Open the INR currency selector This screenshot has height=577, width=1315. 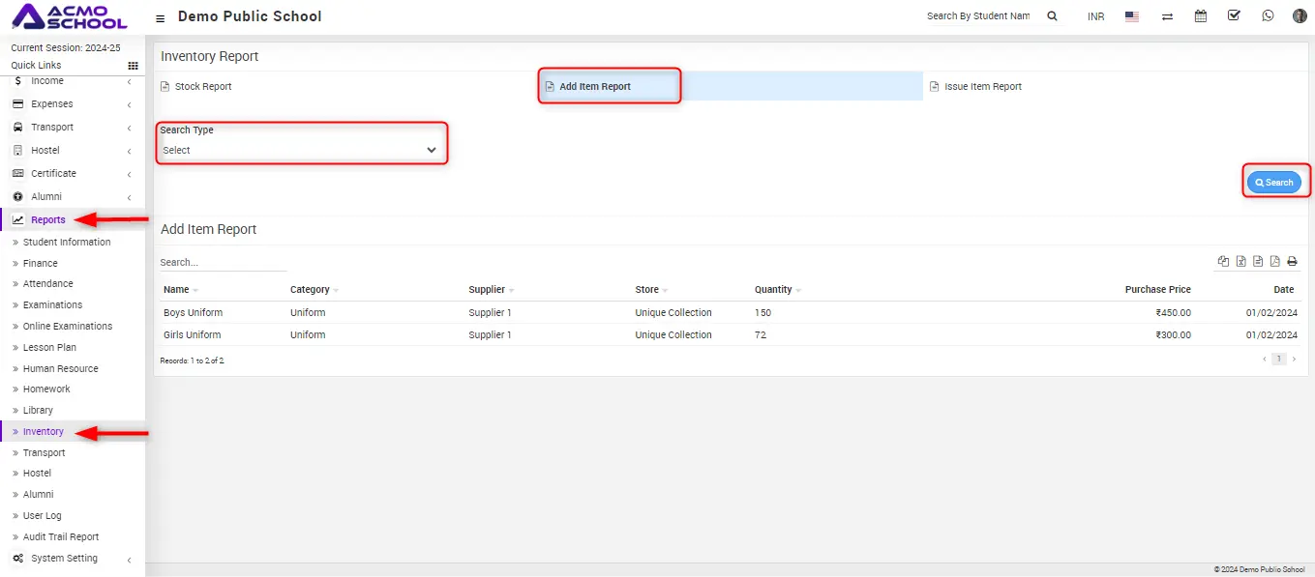click(1095, 16)
